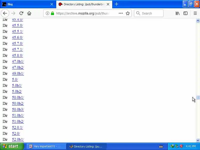Switch to Very important!!1 taskbar window
The image size is (200, 150).
tap(46, 146)
